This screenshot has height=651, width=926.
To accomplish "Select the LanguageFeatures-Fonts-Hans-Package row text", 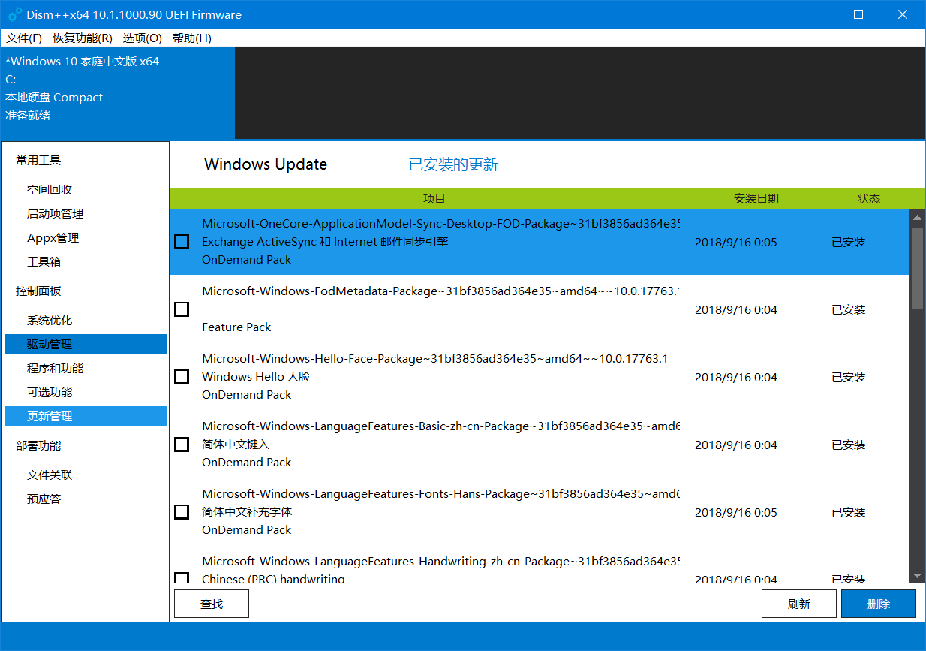I will pos(440,494).
